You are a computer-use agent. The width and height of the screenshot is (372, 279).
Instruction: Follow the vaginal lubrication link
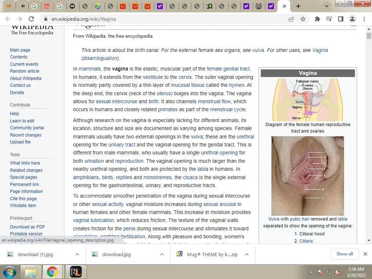pos(93,220)
